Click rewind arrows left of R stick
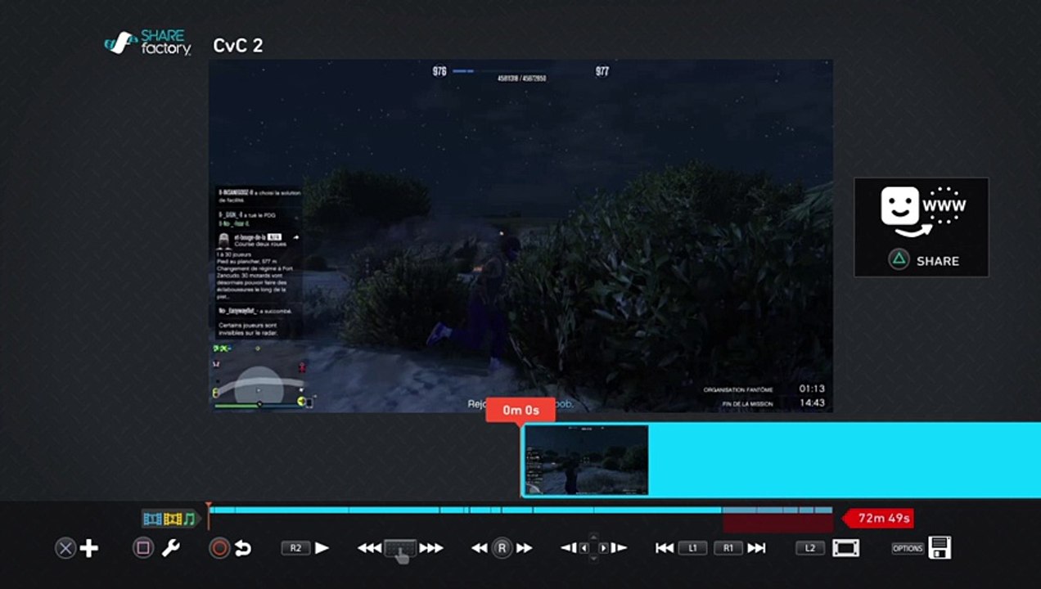 480,548
